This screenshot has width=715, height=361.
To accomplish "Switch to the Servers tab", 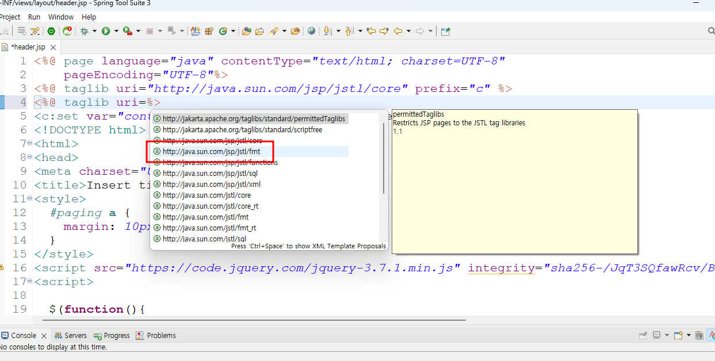I will point(71,336).
